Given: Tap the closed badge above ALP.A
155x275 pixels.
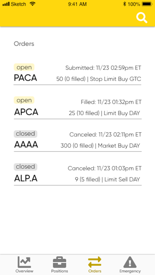Looking at the screenshot, I should [x=25, y=167].
